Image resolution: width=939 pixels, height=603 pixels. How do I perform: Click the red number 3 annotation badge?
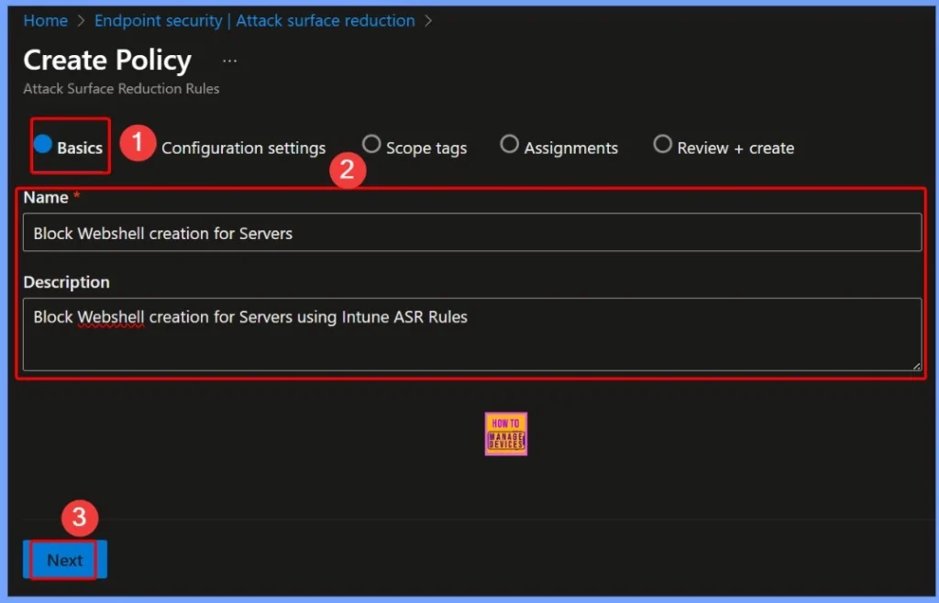coord(79,518)
